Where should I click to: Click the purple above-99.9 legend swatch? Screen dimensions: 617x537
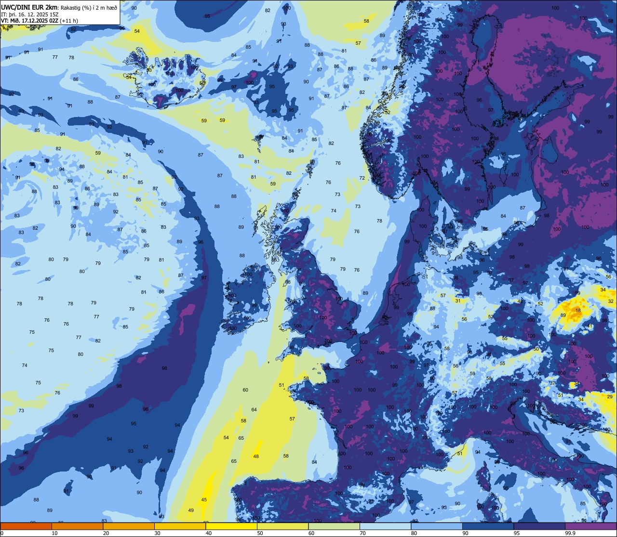point(590,526)
